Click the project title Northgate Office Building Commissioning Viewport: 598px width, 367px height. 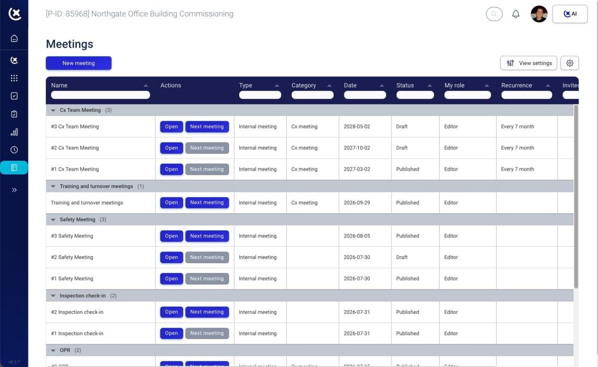(162, 14)
